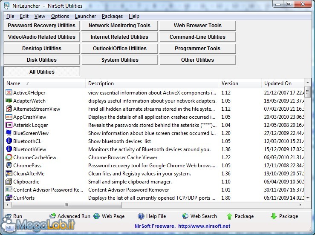Show Internet Related Utilities category
Image resolution: width=315 pixels, height=235 pixels.
pos(119,37)
